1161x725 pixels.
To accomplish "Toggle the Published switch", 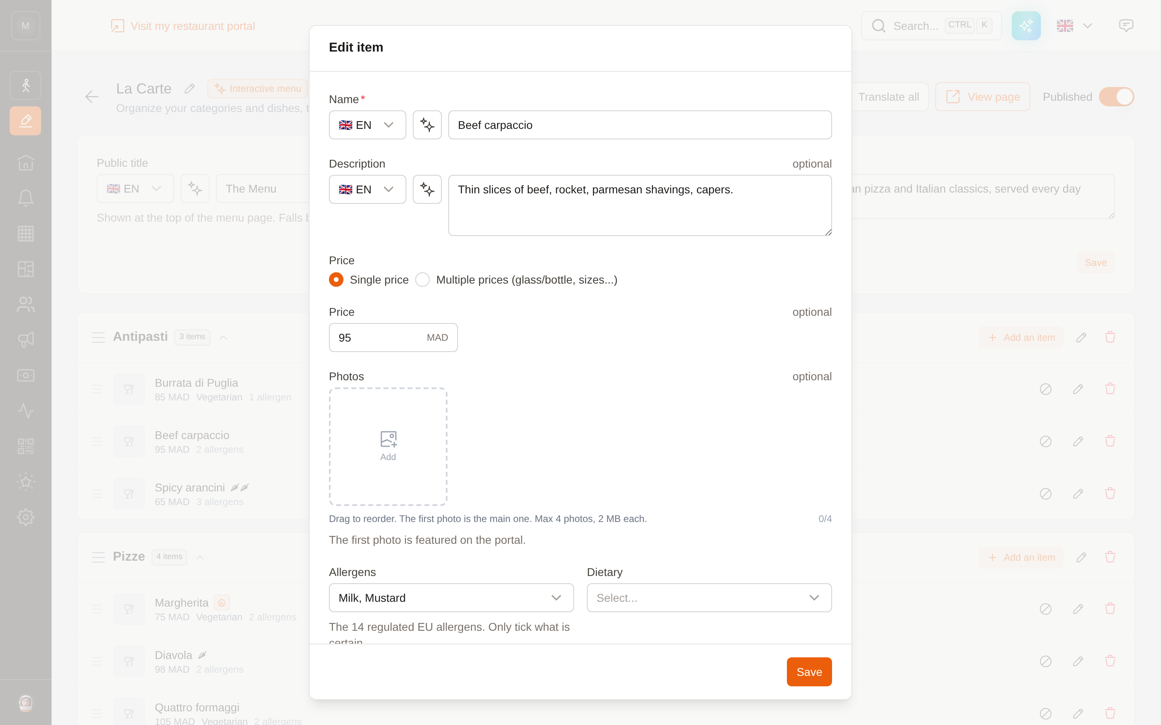I will (1116, 97).
